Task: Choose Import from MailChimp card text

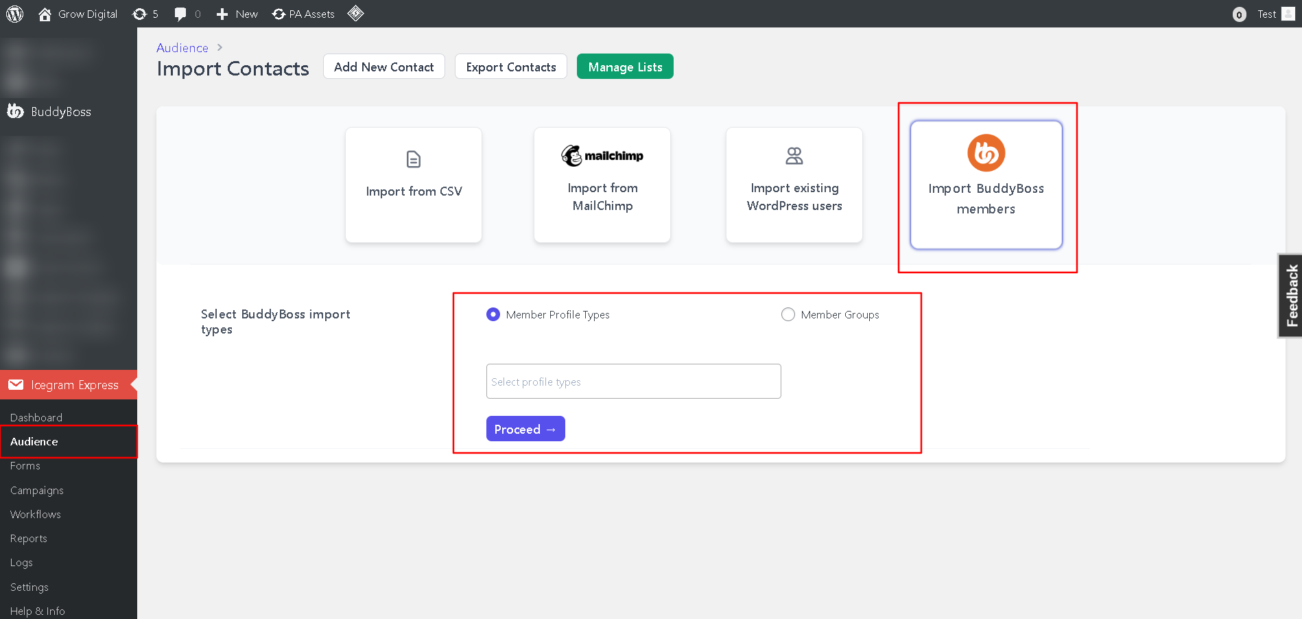Action: (x=602, y=196)
